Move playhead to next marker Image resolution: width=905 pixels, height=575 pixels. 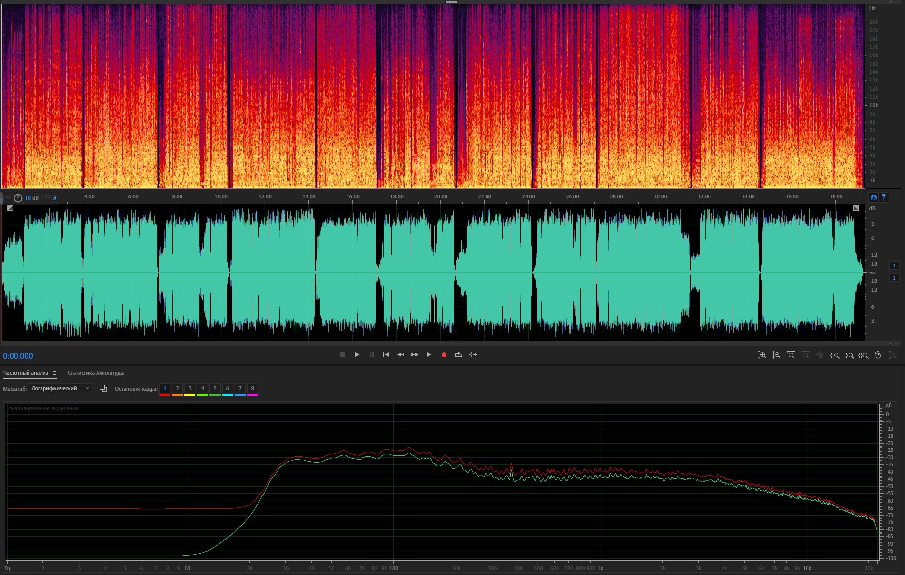point(430,355)
